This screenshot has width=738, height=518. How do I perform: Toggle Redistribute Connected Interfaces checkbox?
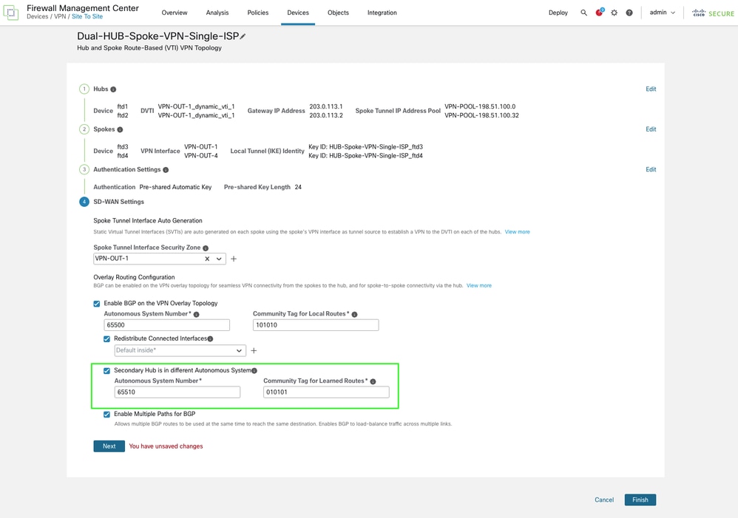(106, 338)
